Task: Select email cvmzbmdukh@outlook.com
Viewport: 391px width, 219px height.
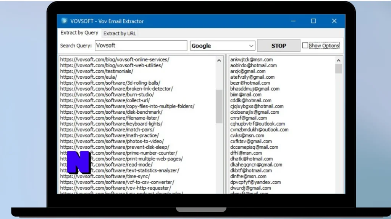Action: tap(259, 130)
